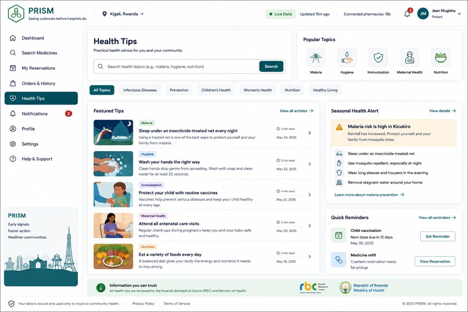The width and height of the screenshot is (468, 312).
Task: Click the JM user avatar
Action: coord(423,14)
